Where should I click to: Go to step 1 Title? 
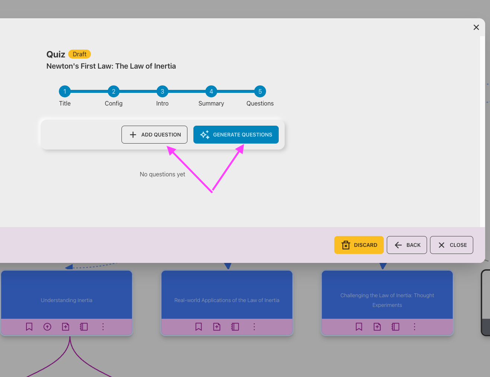point(65,91)
